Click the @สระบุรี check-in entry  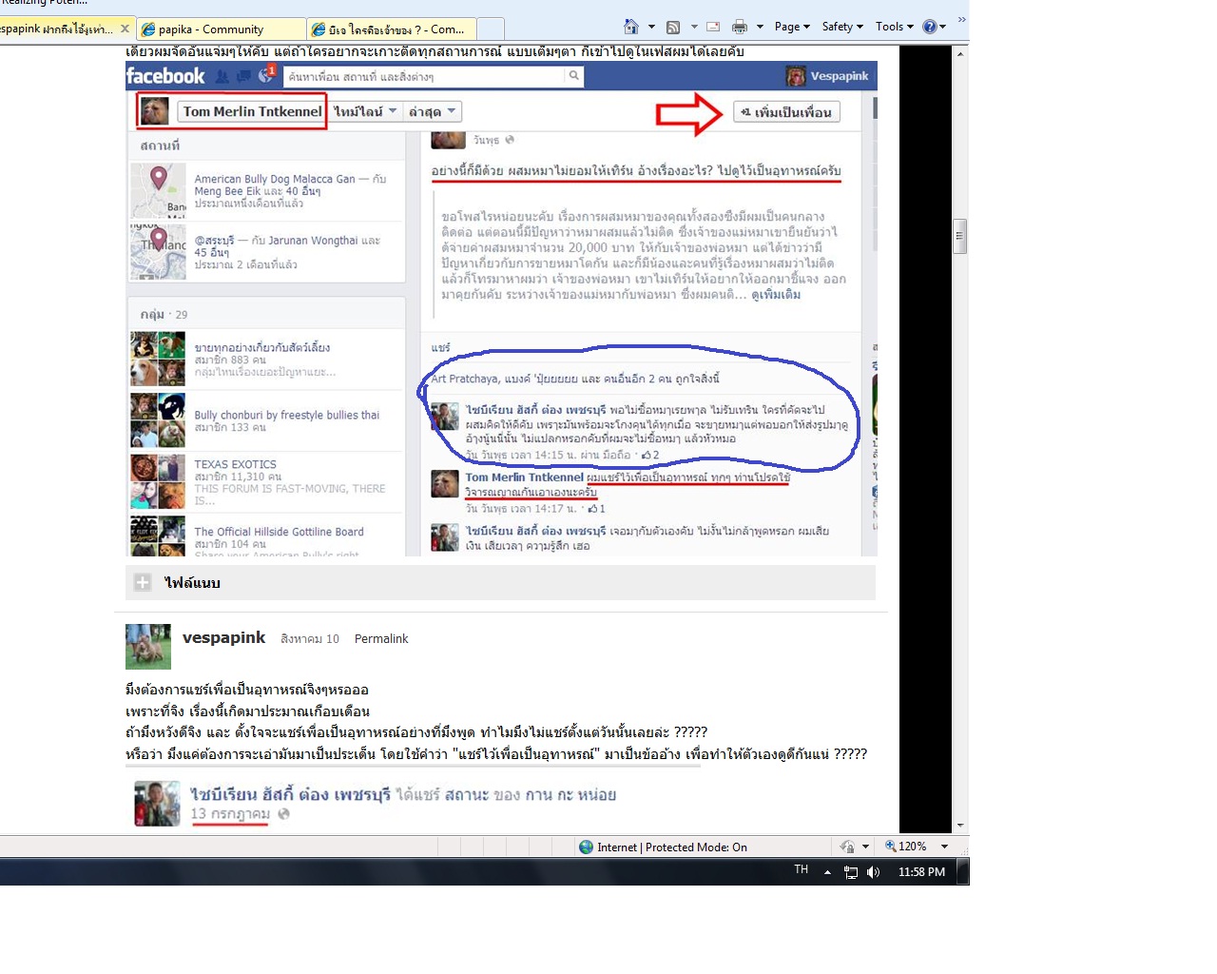214,241
